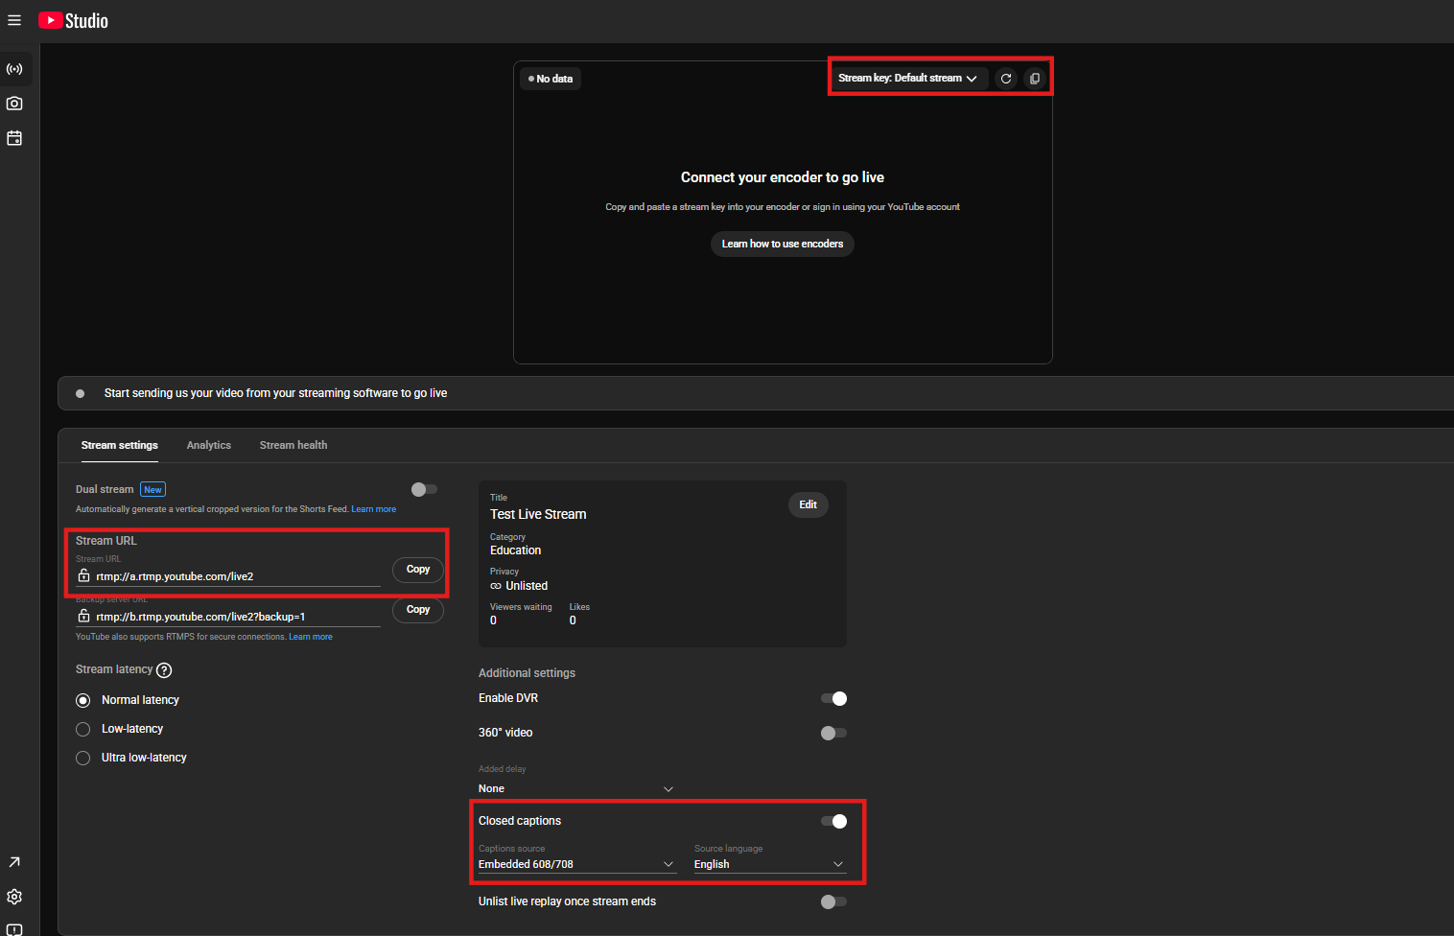
Task: Expand the Stream key Default stream dropdown
Action: [x=907, y=79]
